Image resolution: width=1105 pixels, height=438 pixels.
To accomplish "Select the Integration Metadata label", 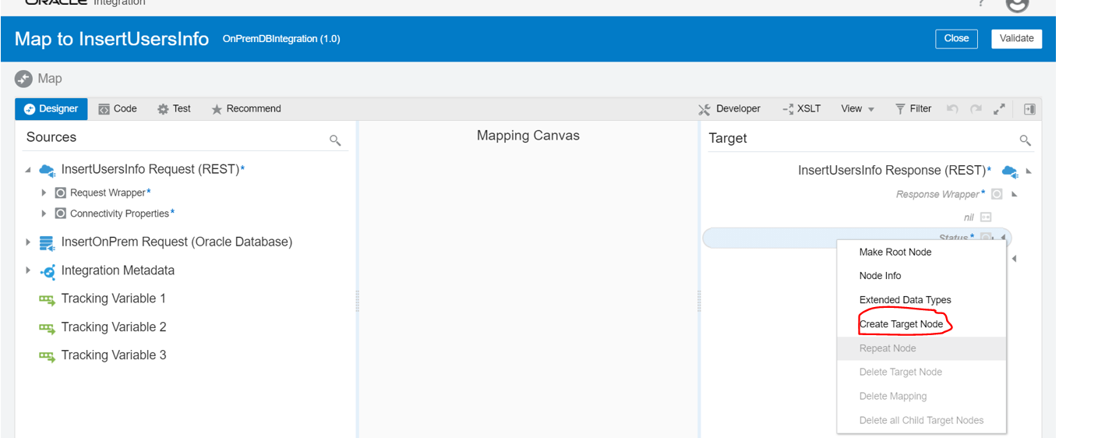I will tap(118, 270).
